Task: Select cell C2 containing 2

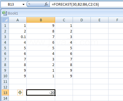Action: click(x=64, y=31)
